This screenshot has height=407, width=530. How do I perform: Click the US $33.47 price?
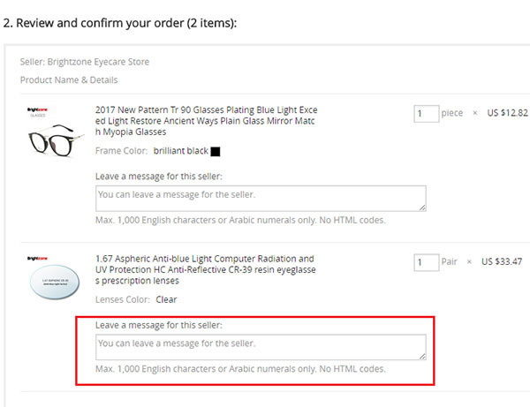coord(502,261)
